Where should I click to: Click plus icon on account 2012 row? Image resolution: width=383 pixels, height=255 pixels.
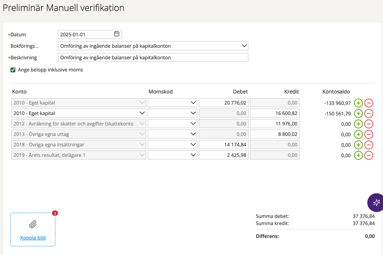[x=358, y=124]
